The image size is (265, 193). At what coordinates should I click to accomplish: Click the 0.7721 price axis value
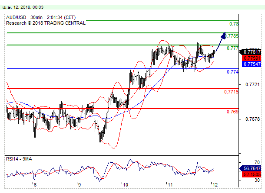click(x=252, y=84)
